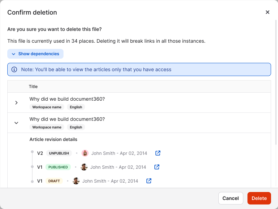Click the 'Workspace name' tag in the second row
This screenshot has width=278, height=209.
(47, 127)
